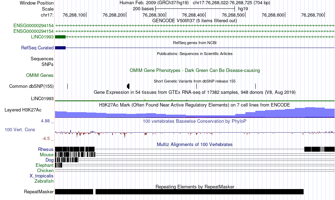The height and width of the screenshot is (200, 335).
Task: Click the Short Genetic Variants dbSNP title
Action: point(195,81)
